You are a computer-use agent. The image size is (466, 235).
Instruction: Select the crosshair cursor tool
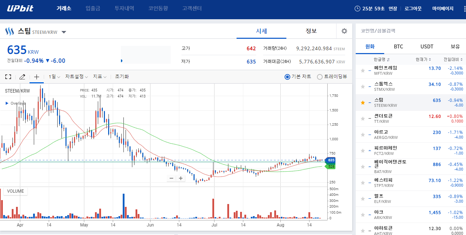click(x=36, y=77)
